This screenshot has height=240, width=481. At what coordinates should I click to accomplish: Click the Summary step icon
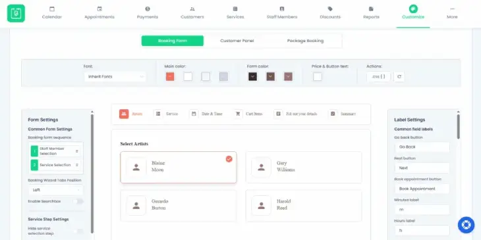(333, 114)
